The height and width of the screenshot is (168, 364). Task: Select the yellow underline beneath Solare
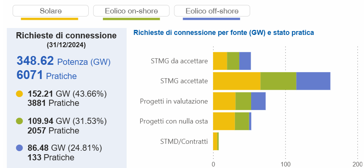pos(50,19)
